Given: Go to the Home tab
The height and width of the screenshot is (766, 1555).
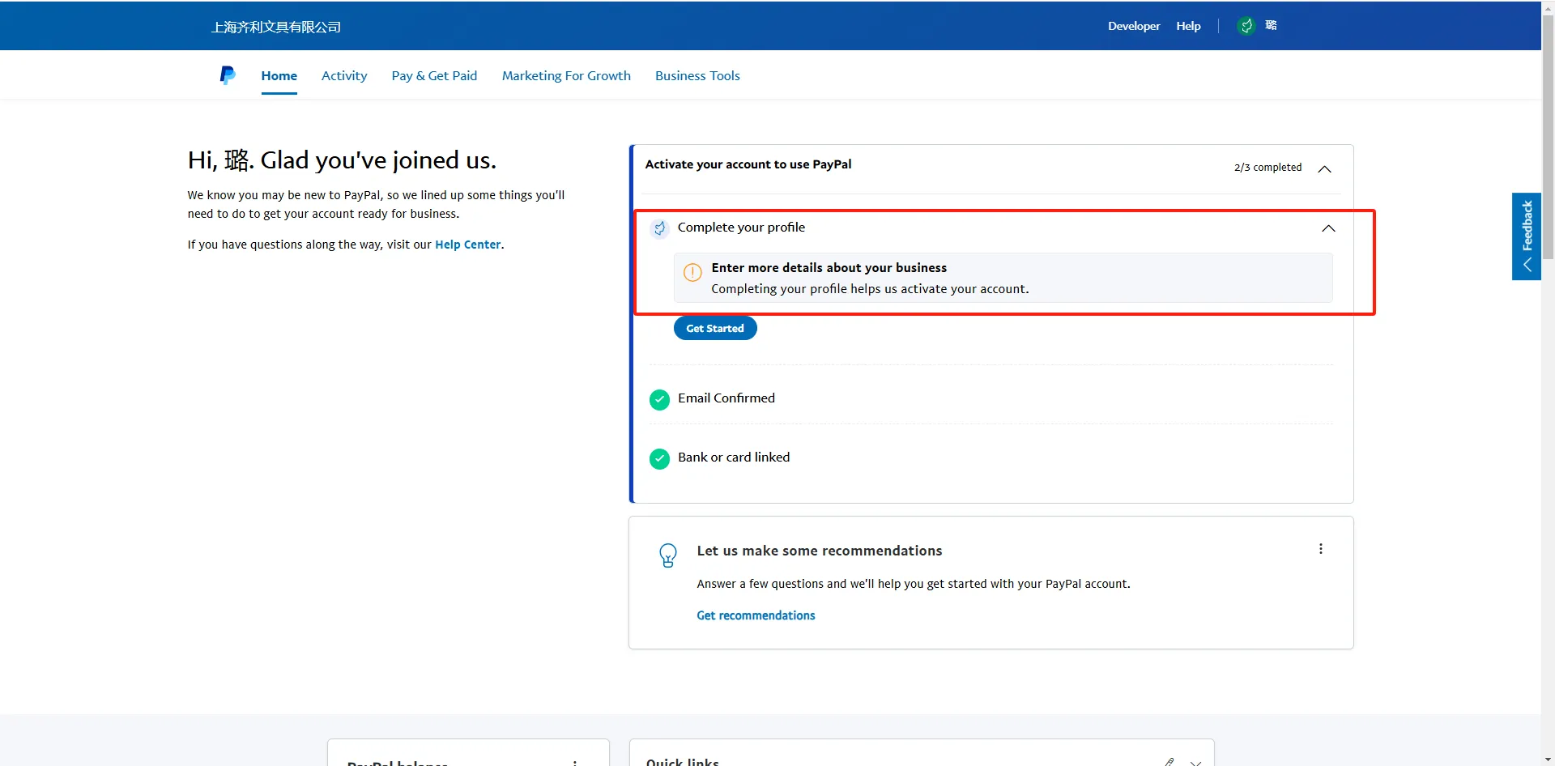Looking at the screenshot, I should (x=279, y=75).
